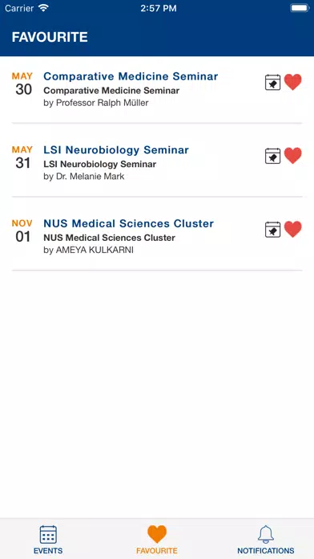Tap the calendar pin icon for NUS Medical Sciences Cluster
The width and height of the screenshot is (314, 559).
(273, 230)
